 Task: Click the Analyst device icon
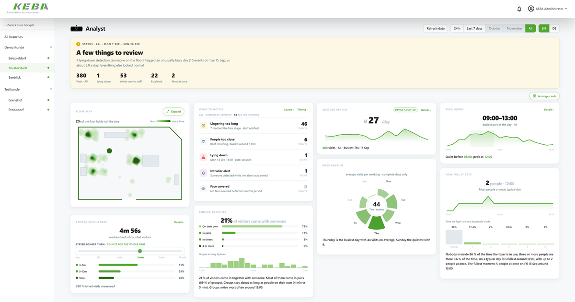[76, 29]
